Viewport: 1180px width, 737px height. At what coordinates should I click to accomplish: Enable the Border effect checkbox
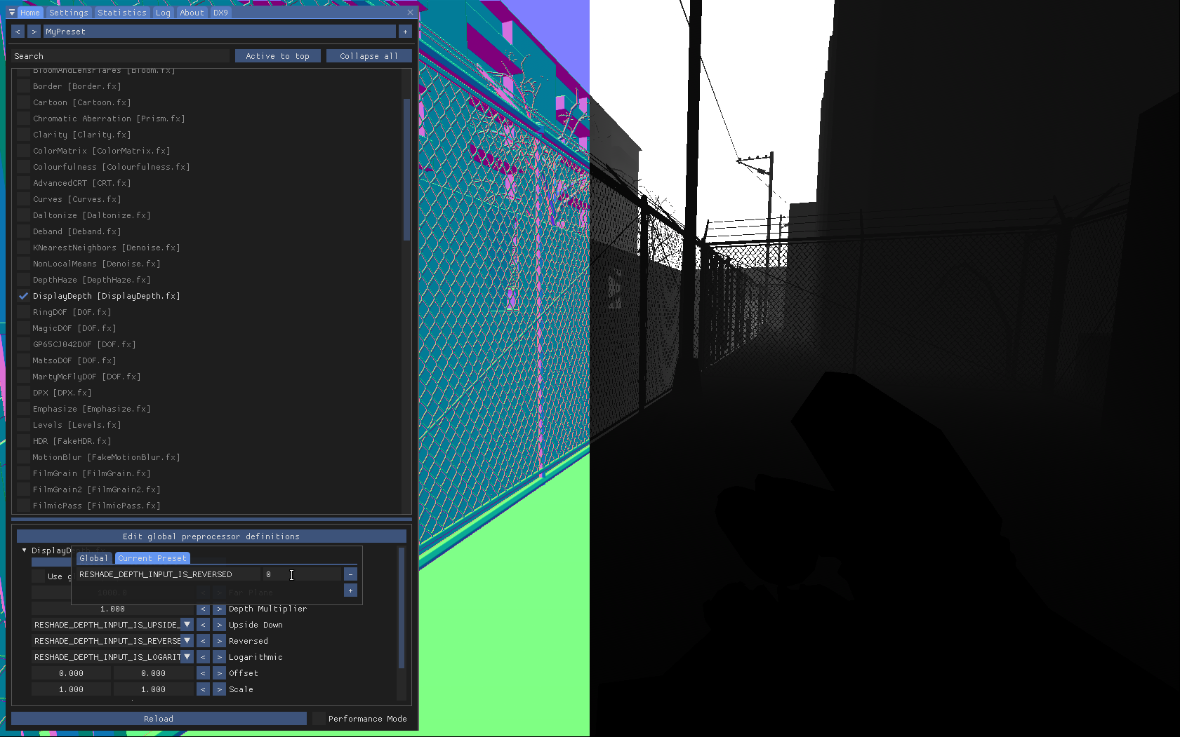[23, 86]
